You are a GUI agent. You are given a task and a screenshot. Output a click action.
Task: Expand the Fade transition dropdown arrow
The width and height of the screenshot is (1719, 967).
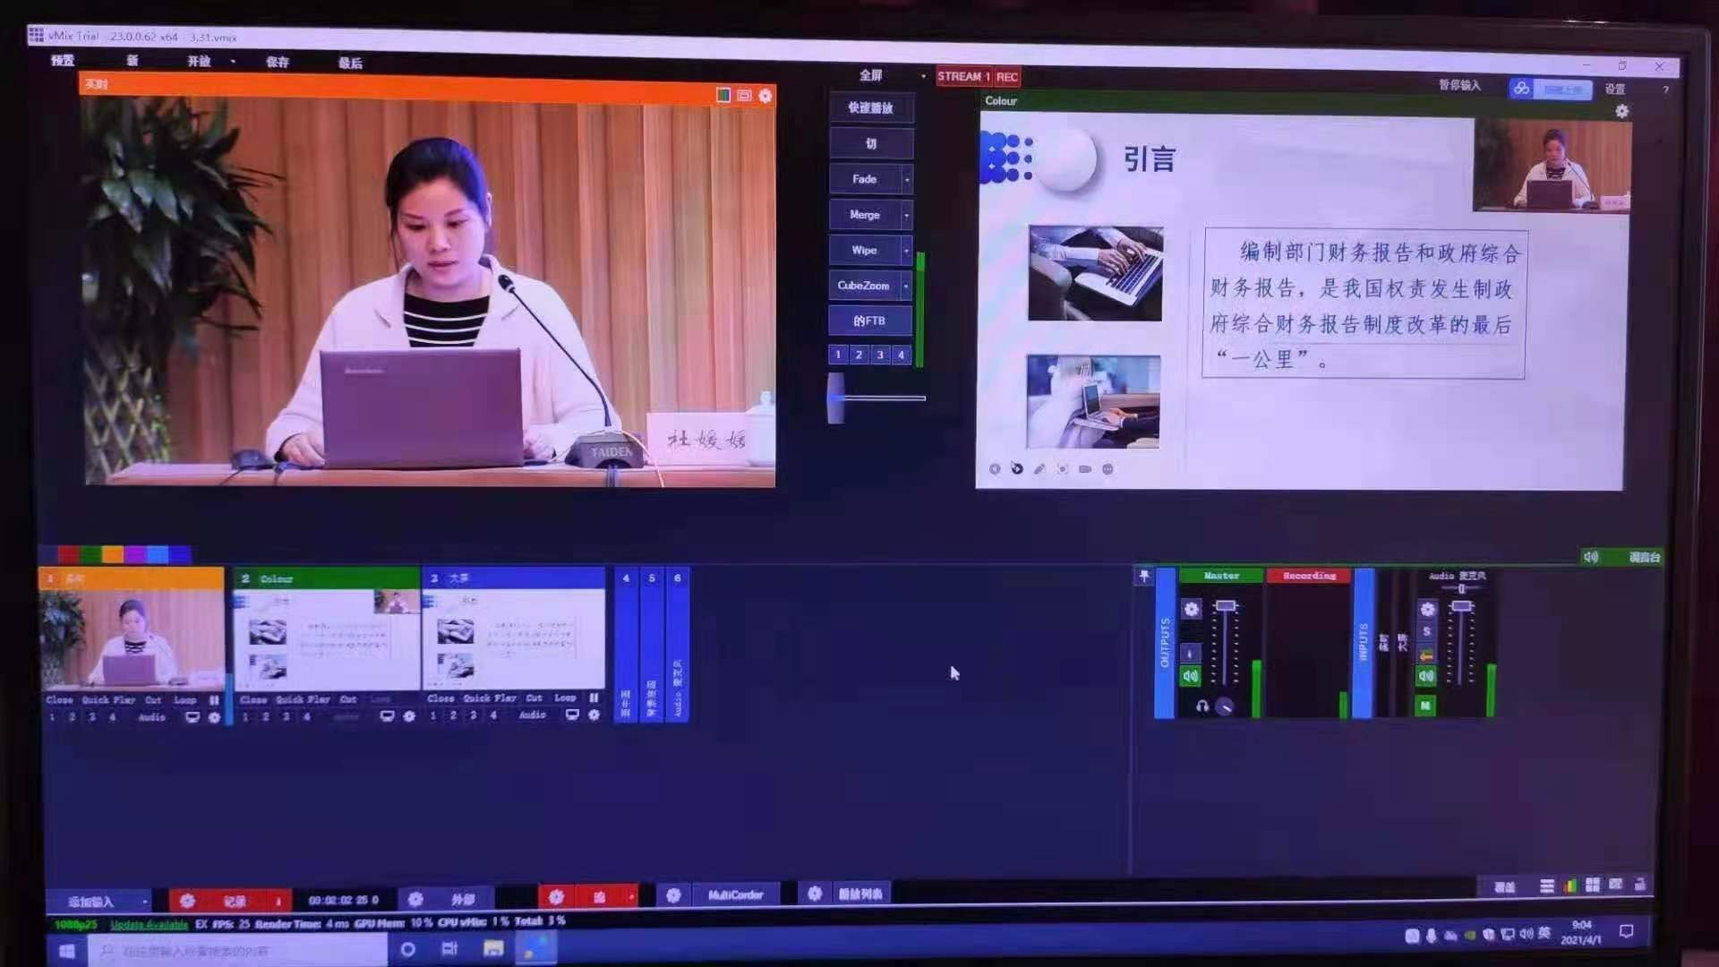[907, 179]
